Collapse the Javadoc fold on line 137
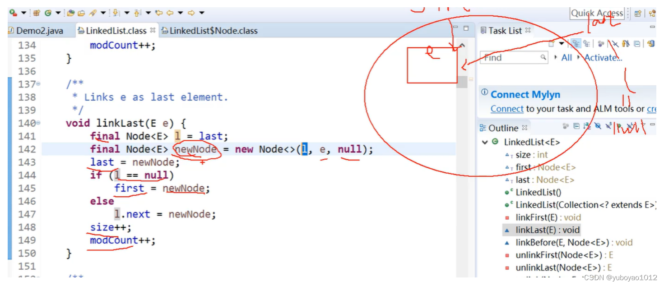 click(x=38, y=84)
